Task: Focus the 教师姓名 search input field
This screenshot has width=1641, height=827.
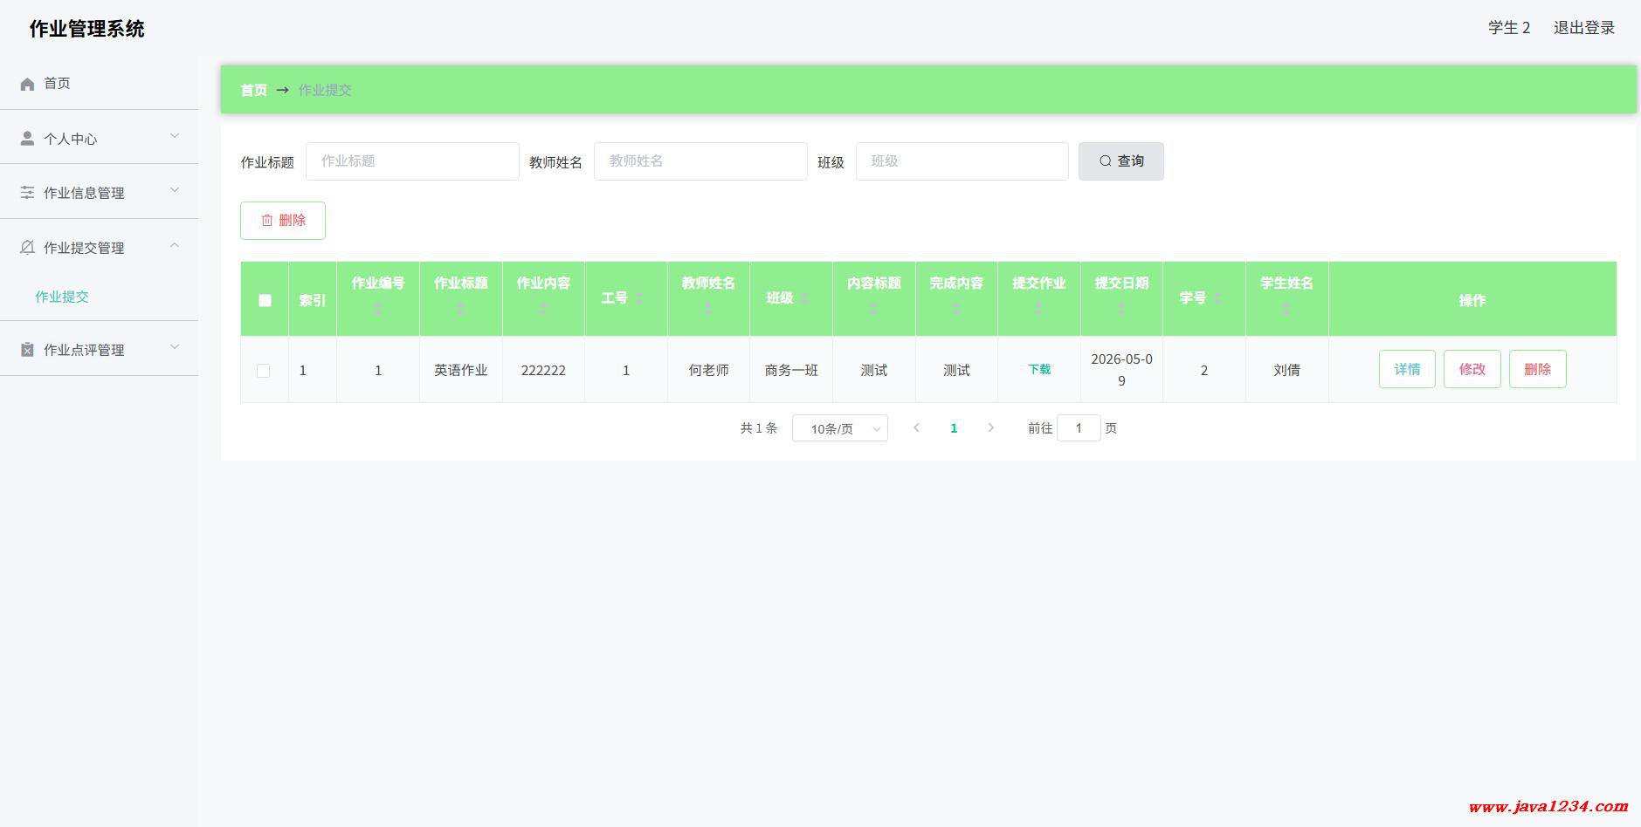Action: pyautogui.click(x=700, y=161)
